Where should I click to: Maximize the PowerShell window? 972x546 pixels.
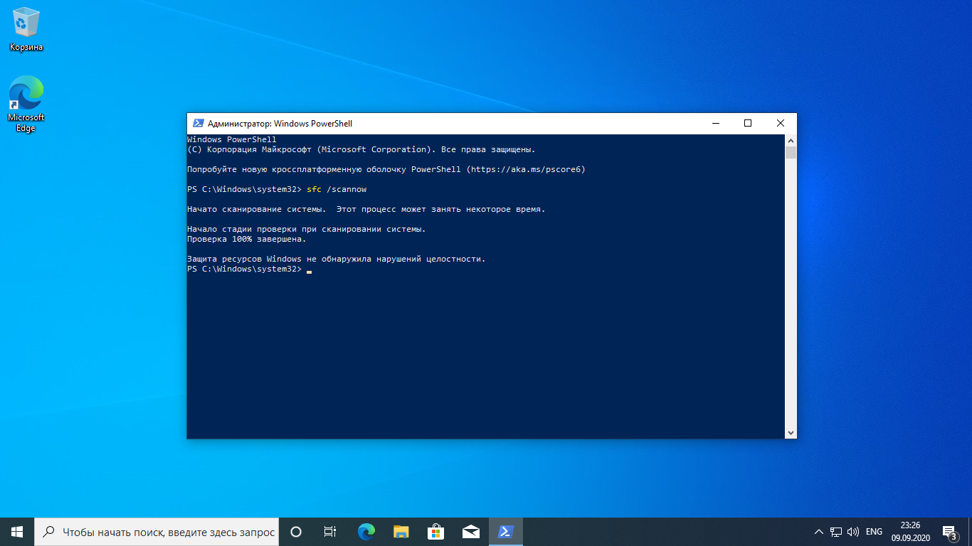click(748, 123)
